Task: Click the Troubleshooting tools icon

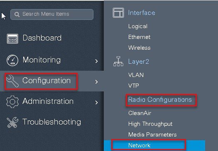Action: coord(12,122)
